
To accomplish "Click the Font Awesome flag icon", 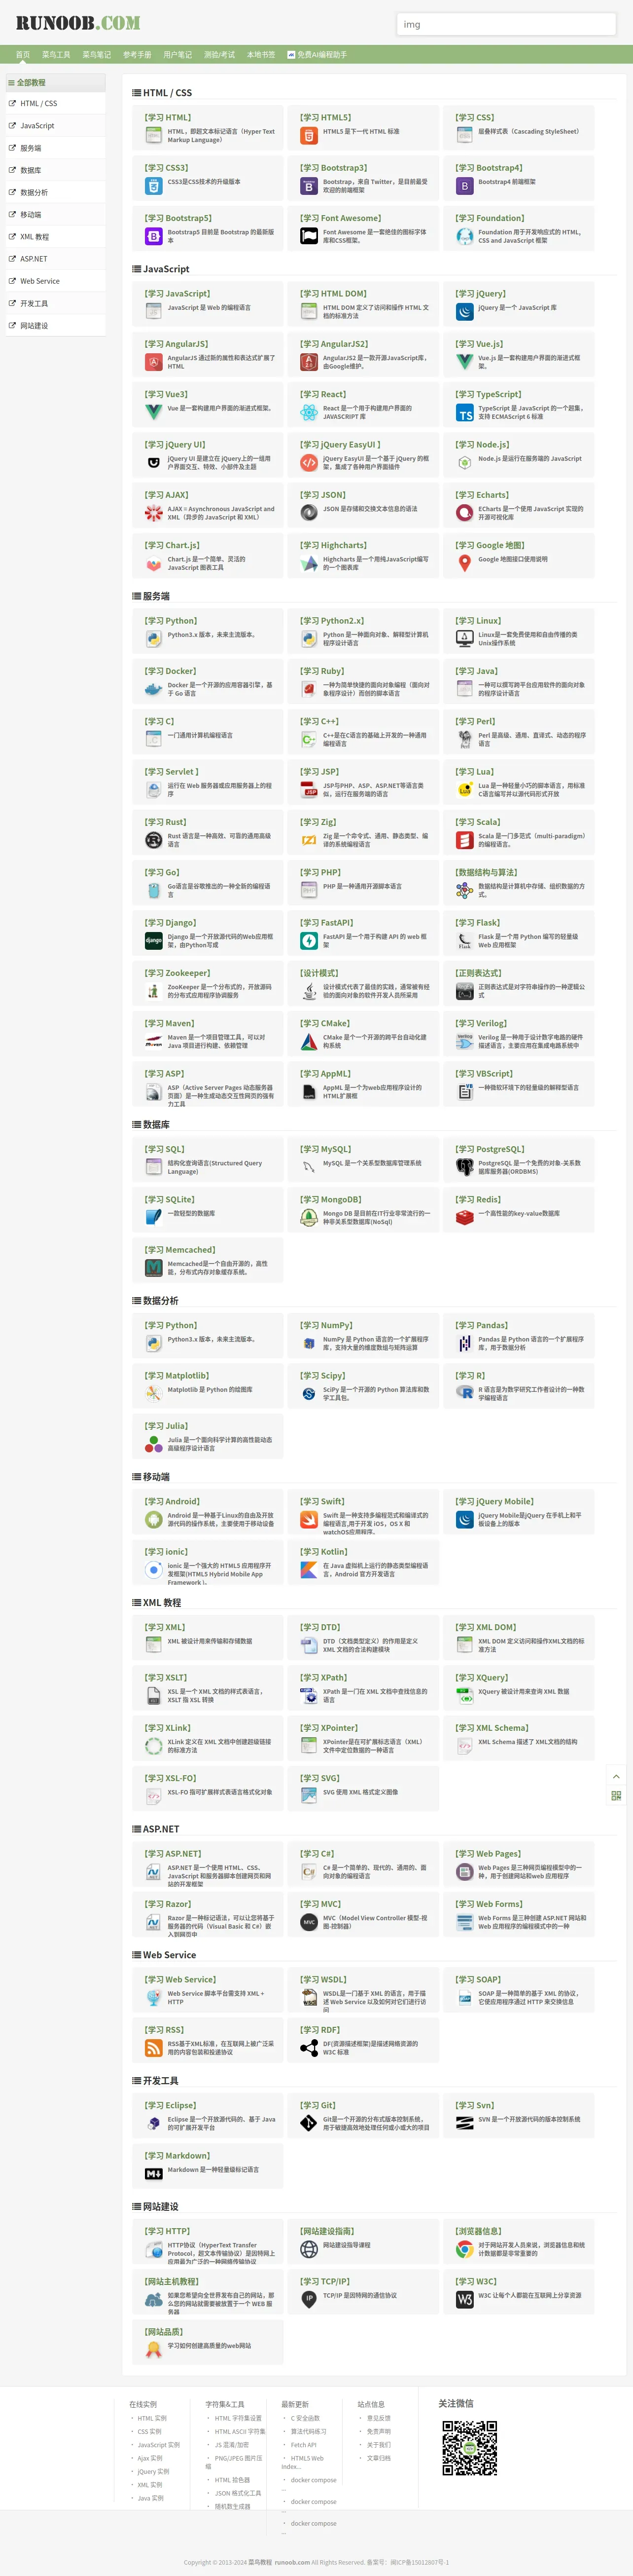I will tap(309, 236).
